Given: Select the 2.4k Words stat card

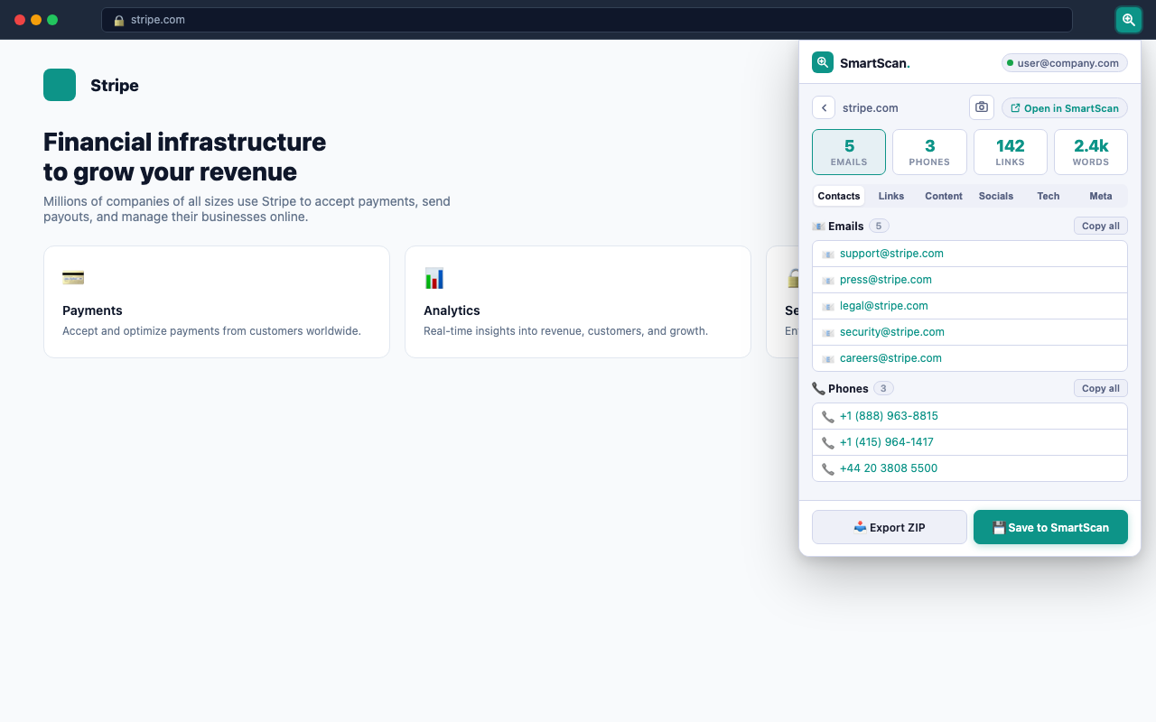Looking at the screenshot, I should pyautogui.click(x=1091, y=152).
